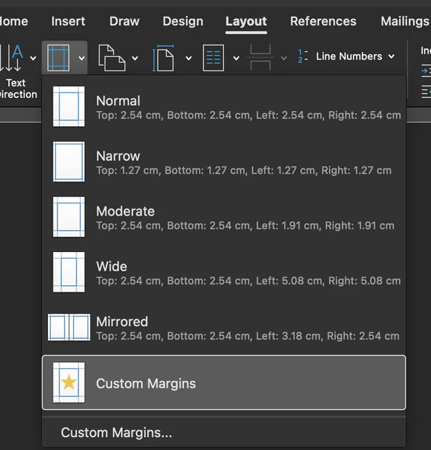Open the Mailings tab
Viewport: 431px width, 450px height.
[x=405, y=21]
